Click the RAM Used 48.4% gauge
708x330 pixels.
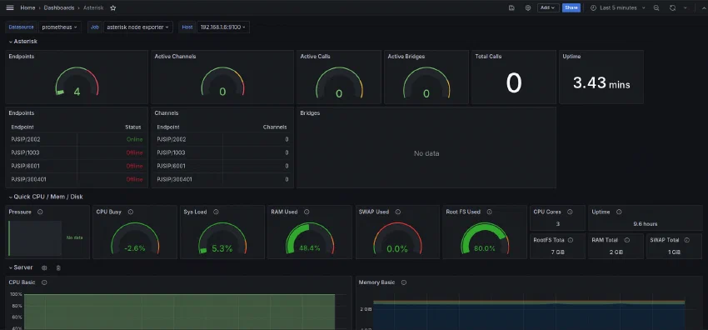[x=309, y=237]
